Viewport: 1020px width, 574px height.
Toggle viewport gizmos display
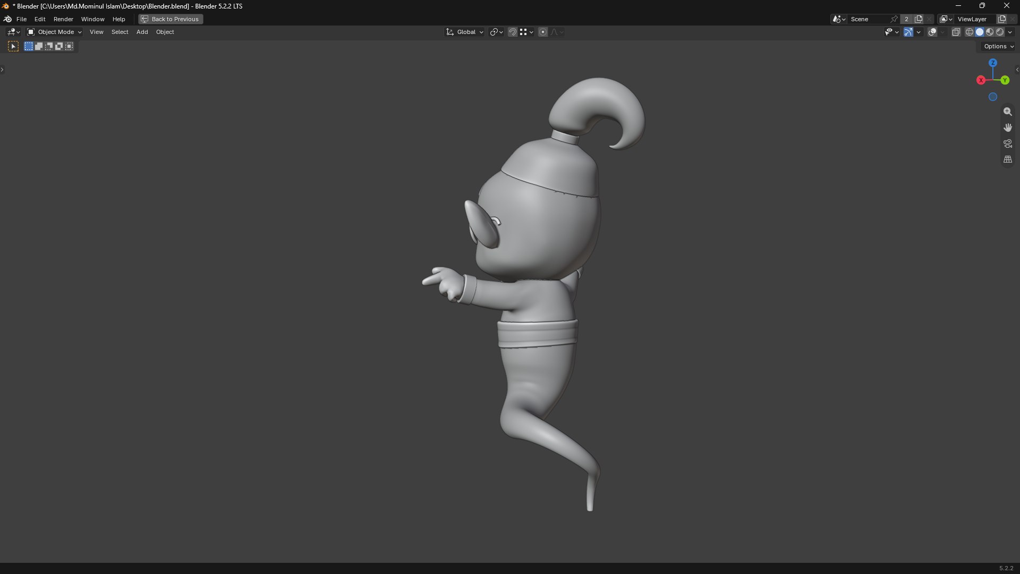(x=908, y=32)
